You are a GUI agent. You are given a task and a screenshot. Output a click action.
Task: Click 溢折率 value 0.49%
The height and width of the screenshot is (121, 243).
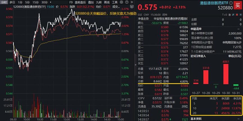click(184, 98)
